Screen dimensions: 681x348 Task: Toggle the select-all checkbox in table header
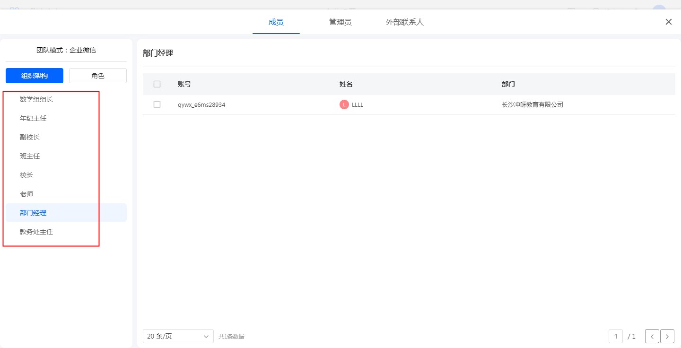click(157, 84)
